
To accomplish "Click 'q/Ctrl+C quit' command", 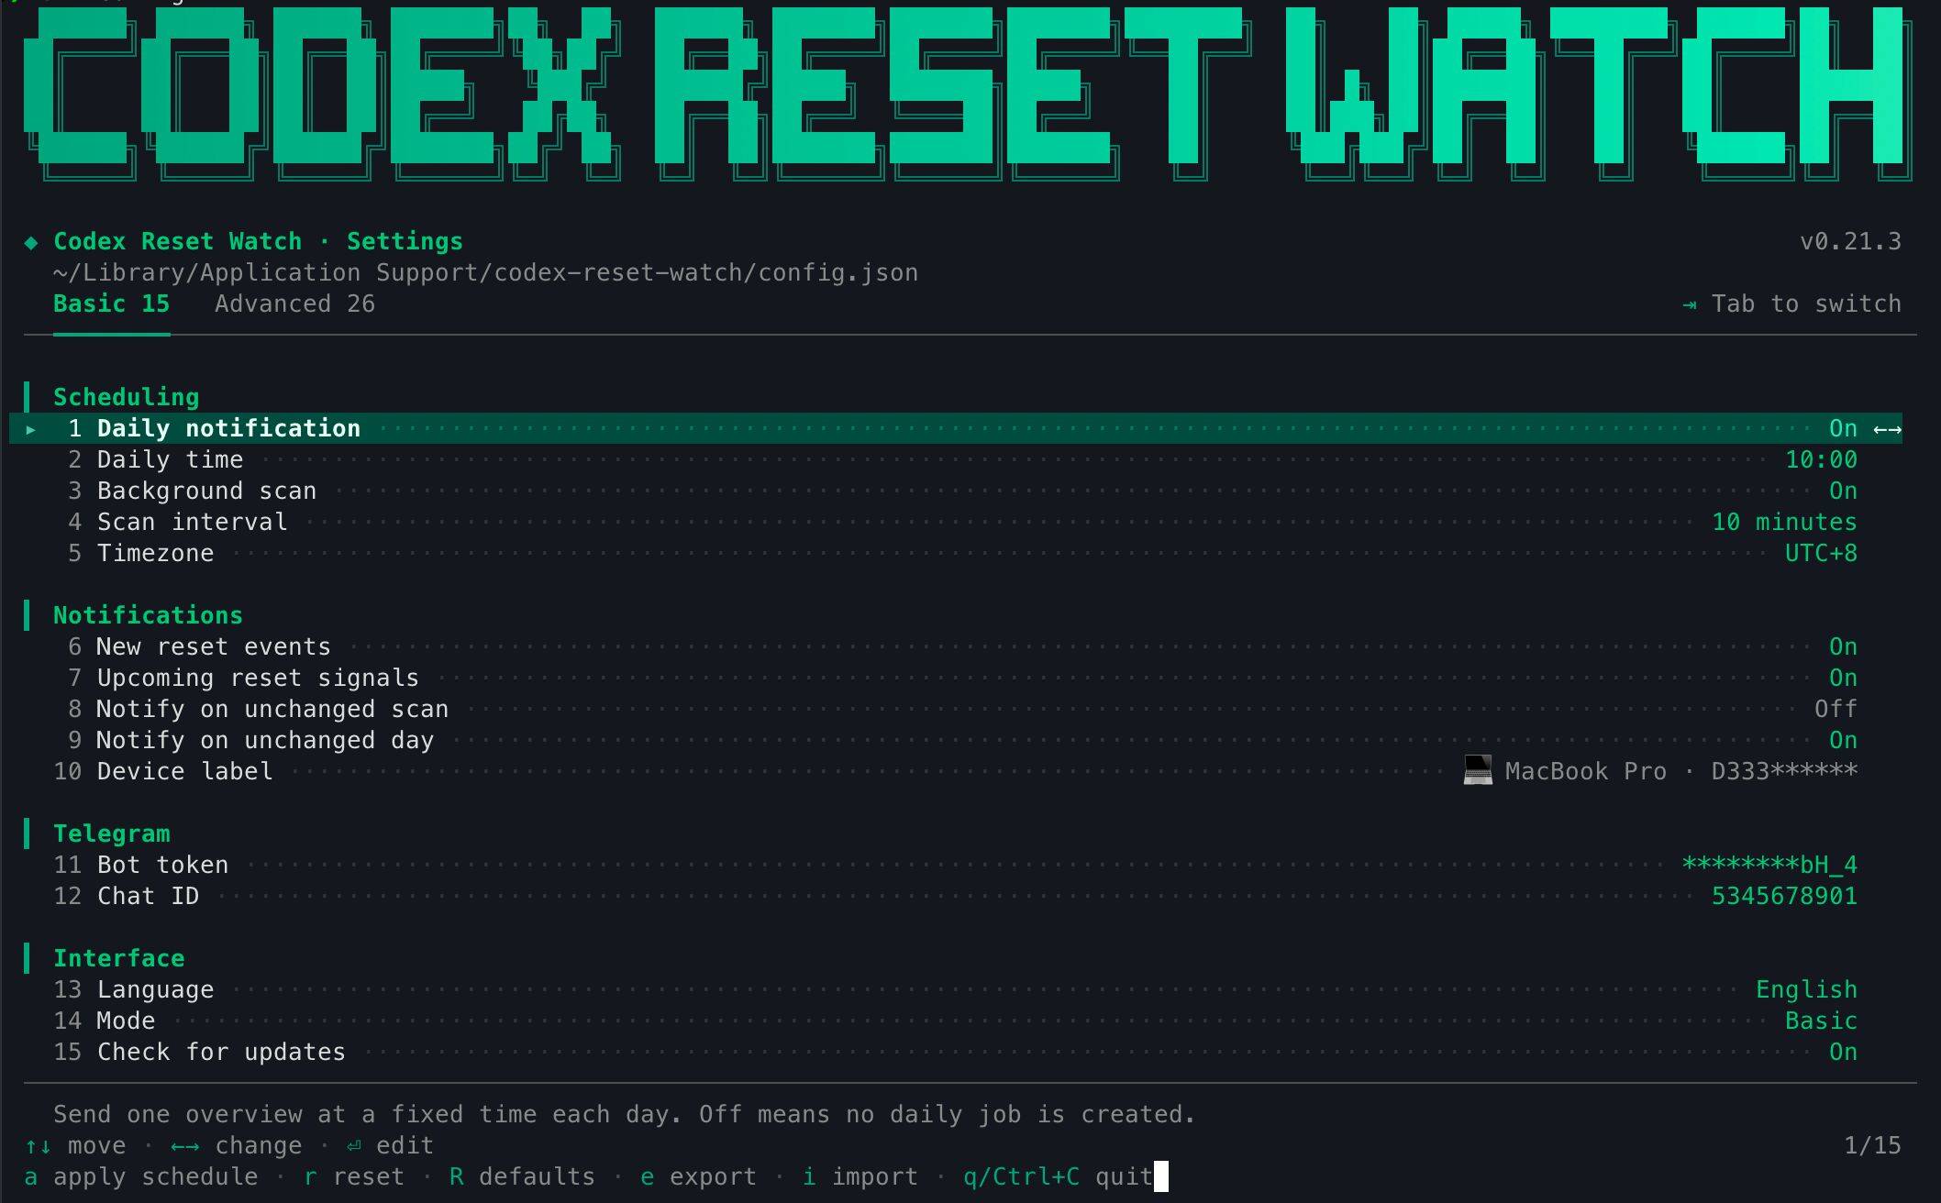I will (x=1058, y=1177).
